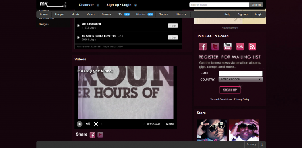The width and height of the screenshot is (302, 148).
Task: Open Cee Lo Green's Facebook icon
Action: [203, 47]
